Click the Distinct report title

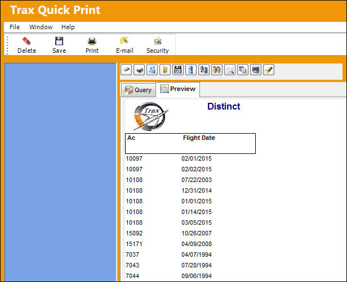click(224, 106)
